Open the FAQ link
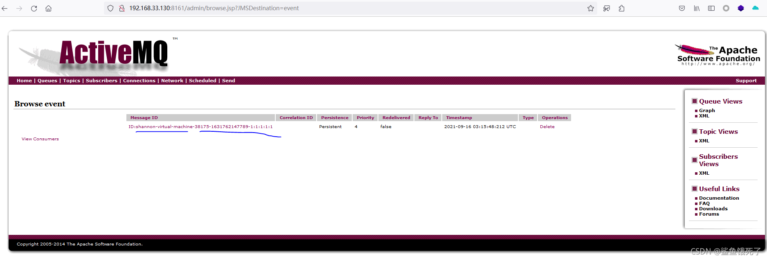767x259 pixels. [x=704, y=203]
